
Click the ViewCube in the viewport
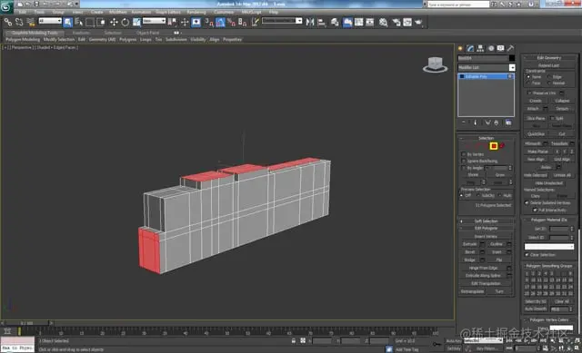(435, 64)
